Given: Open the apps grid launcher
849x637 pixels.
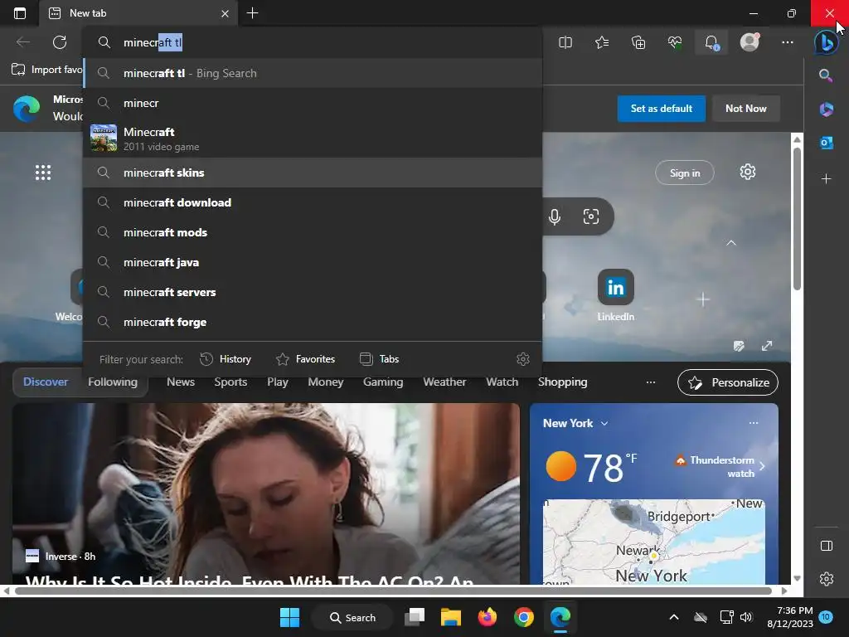Looking at the screenshot, I should (43, 173).
